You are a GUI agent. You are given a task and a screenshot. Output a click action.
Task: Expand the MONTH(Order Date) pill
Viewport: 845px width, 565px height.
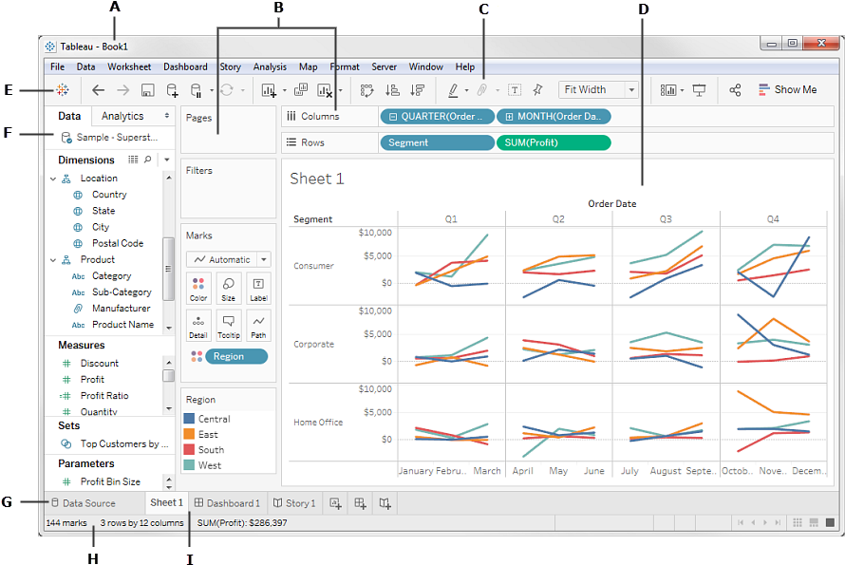[509, 117]
